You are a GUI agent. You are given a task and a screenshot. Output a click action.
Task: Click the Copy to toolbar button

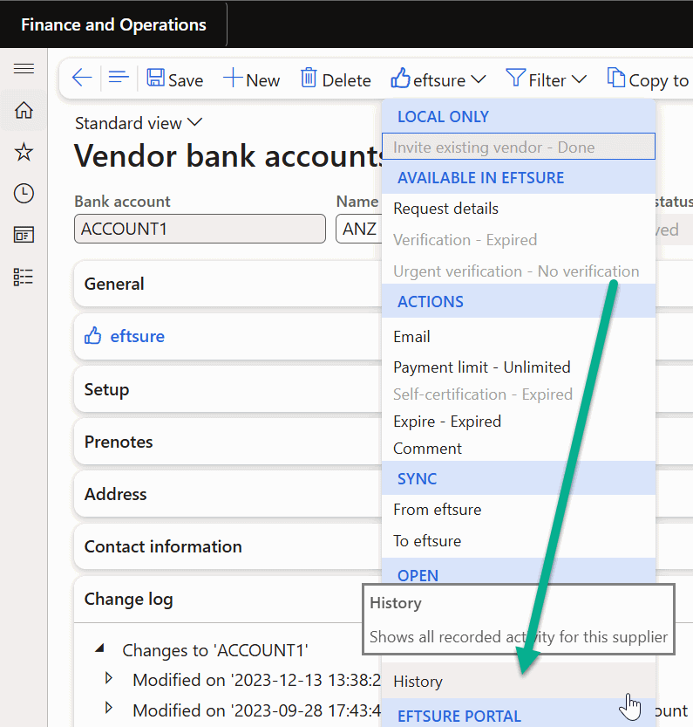point(649,79)
